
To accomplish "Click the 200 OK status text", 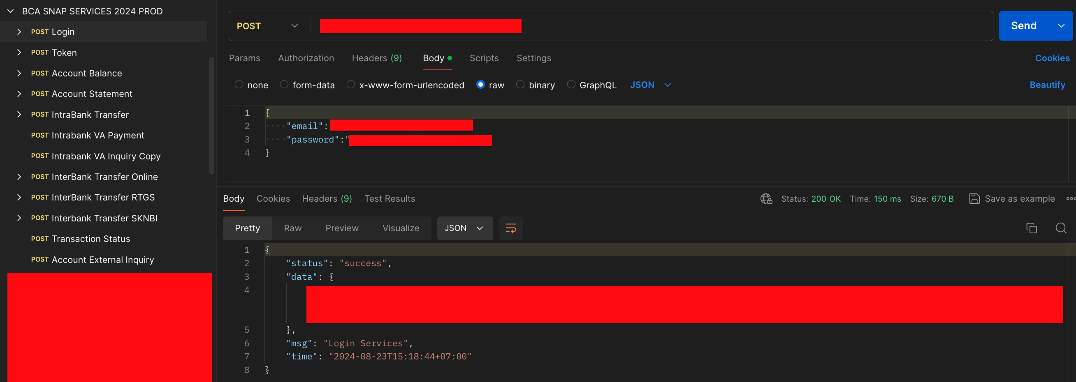I will [x=826, y=198].
